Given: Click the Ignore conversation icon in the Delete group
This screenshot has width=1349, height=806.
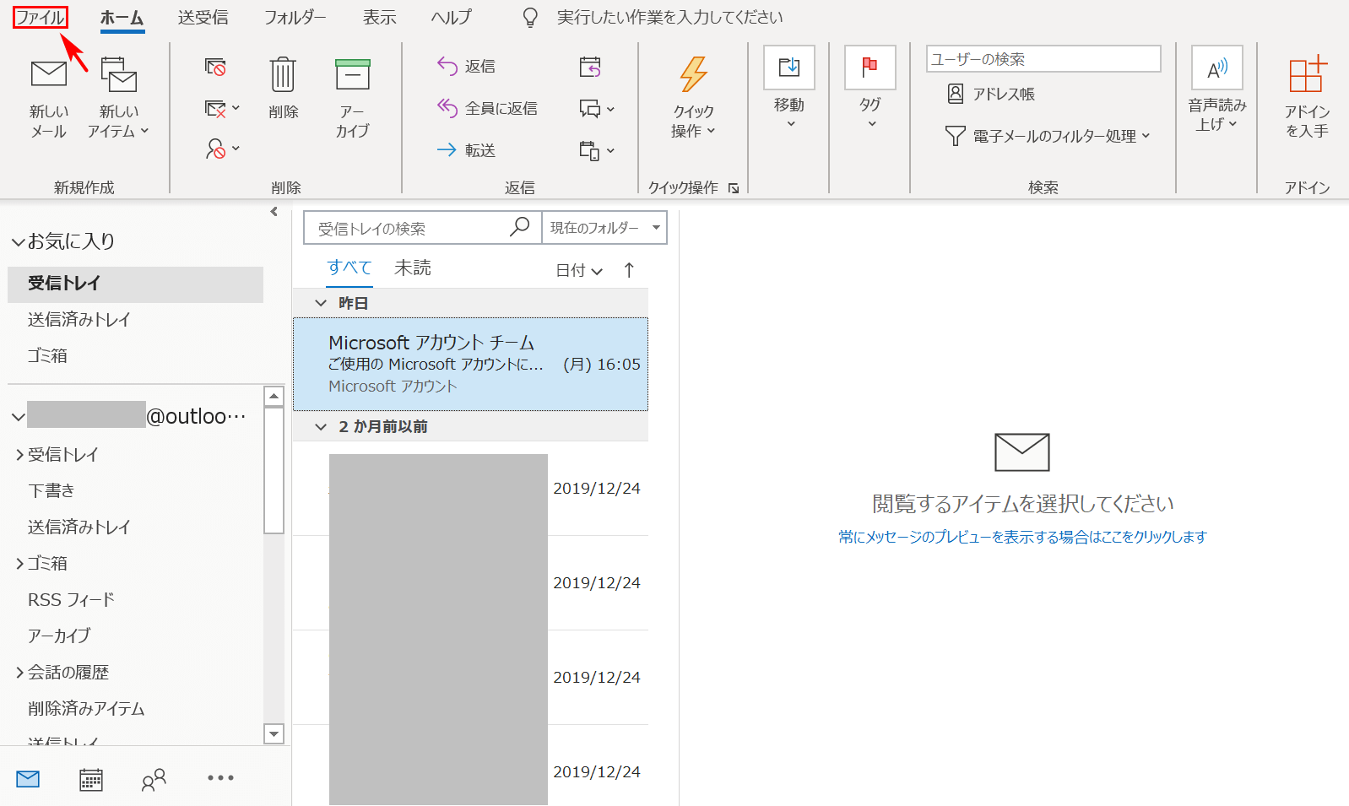Looking at the screenshot, I should tap(215, 67).
